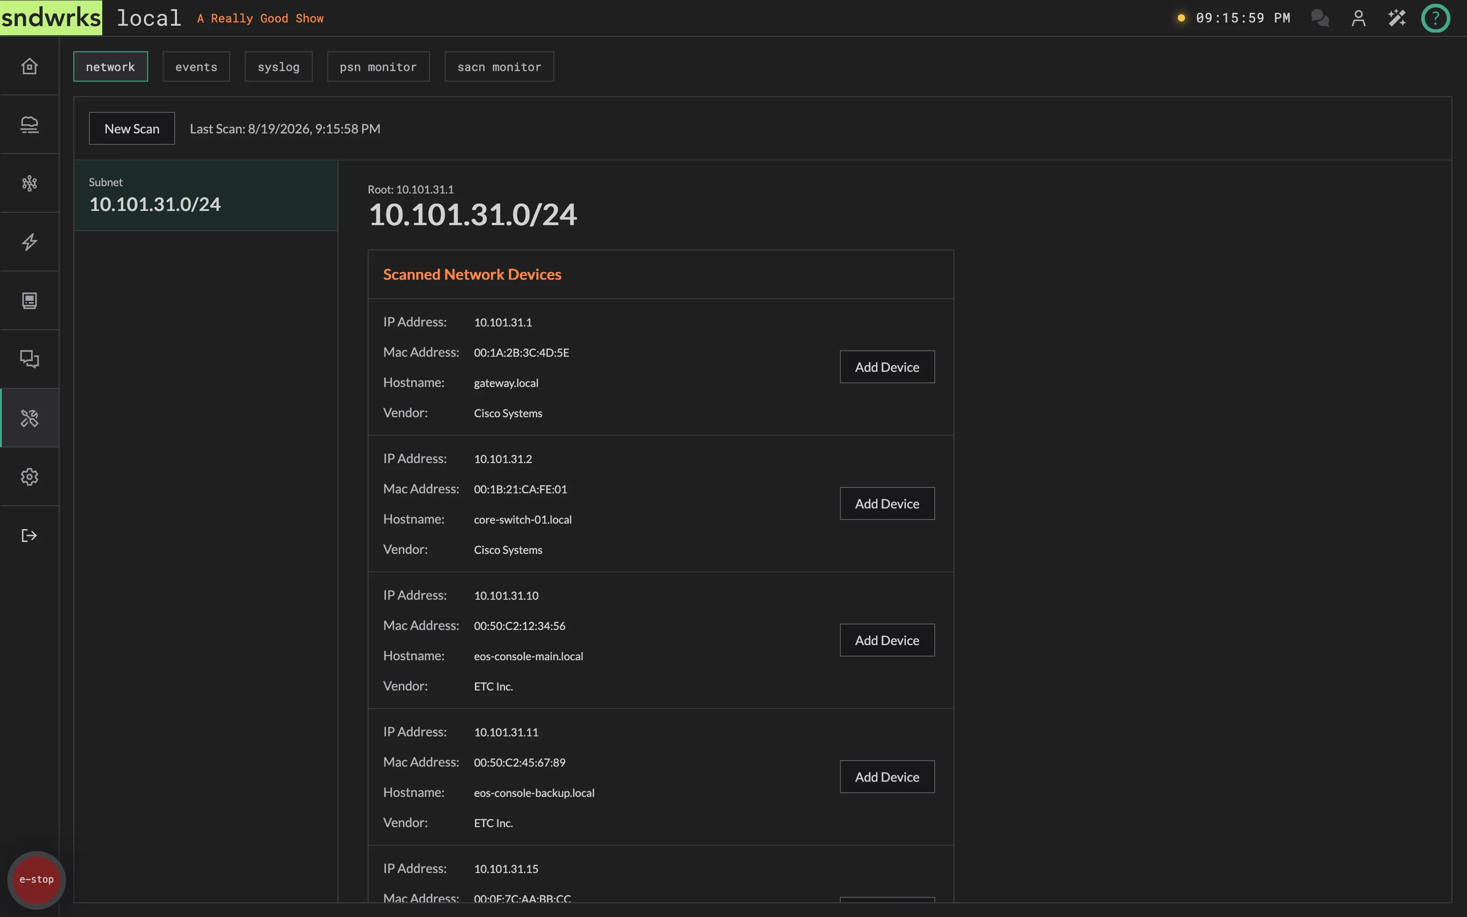Add Device for eos-console-main.local
Image resolution: width=1467 pixels, height=917 pixels.
887,641
